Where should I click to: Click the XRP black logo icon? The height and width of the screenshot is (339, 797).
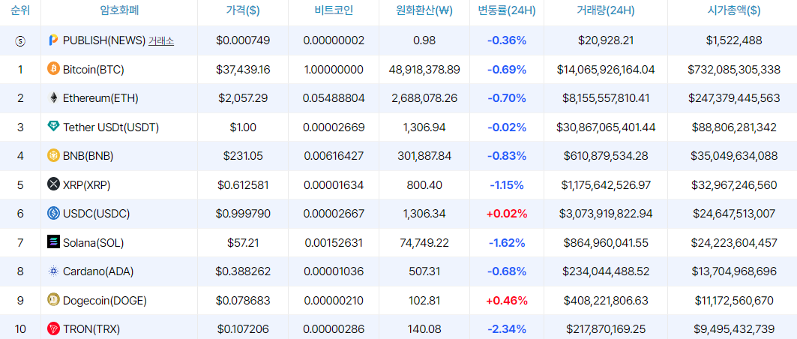(x=53, y=184)
